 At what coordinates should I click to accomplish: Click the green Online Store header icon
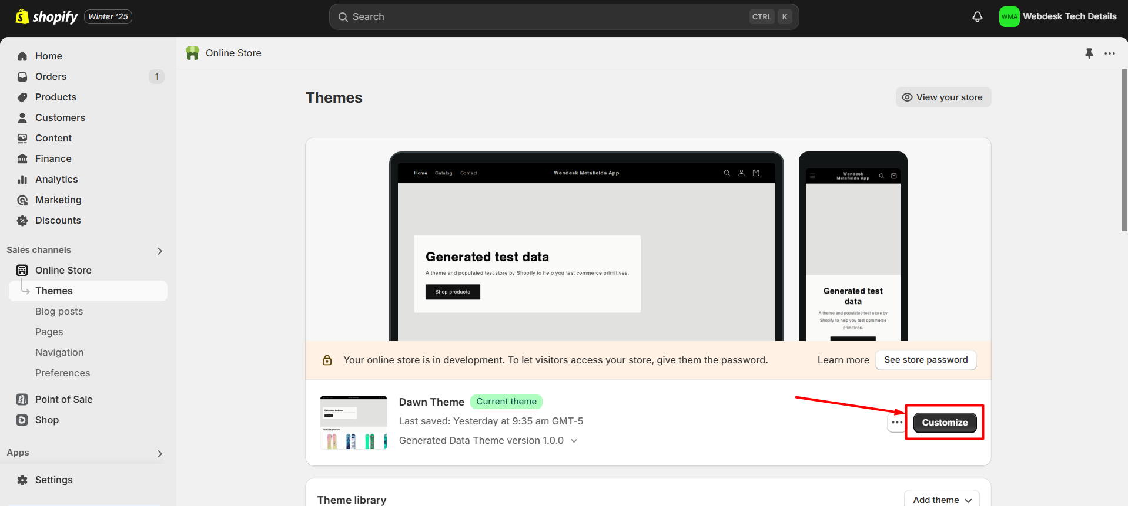click(x=192, y=53)
